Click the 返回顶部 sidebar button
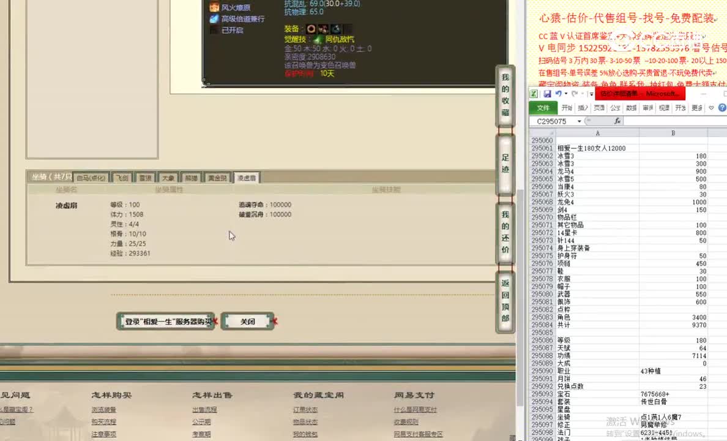The height and width of the screenshot is (441, 727). pos(504,301)
